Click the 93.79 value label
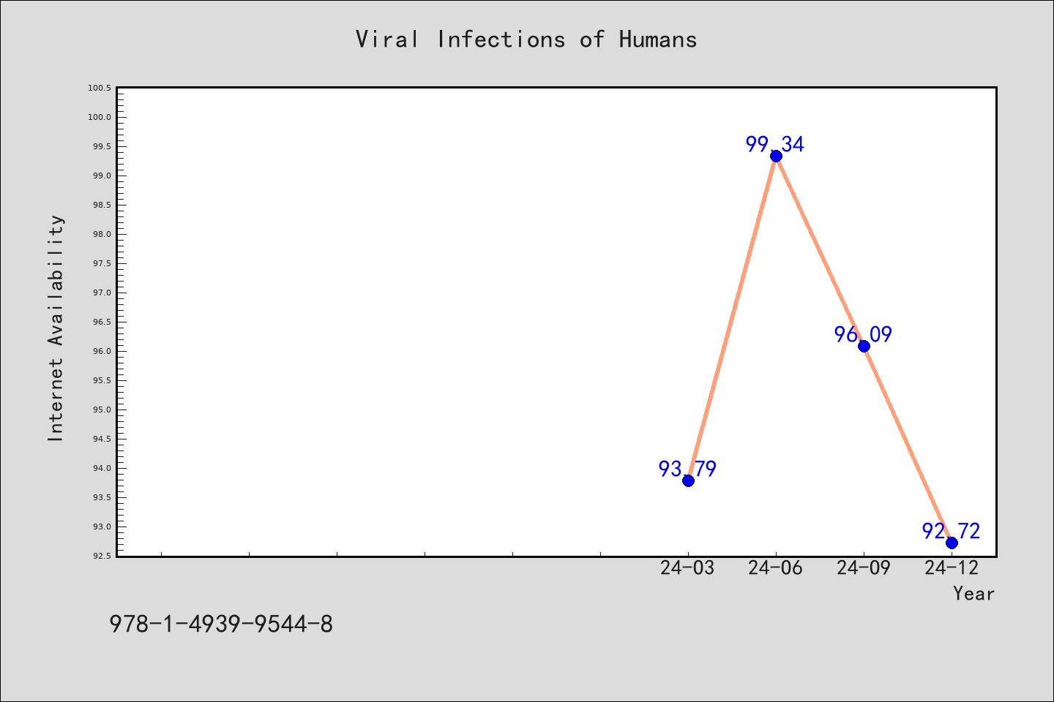Viewport: 1054px width, 702px height. point(687,469)
